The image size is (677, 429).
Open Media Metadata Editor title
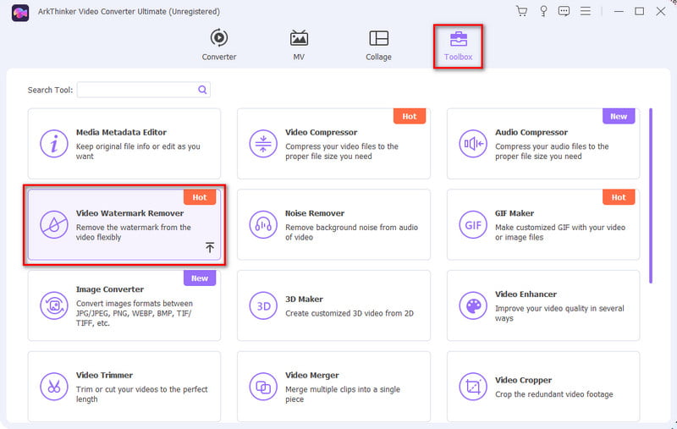pyautogui.click(x=121, y=133)
